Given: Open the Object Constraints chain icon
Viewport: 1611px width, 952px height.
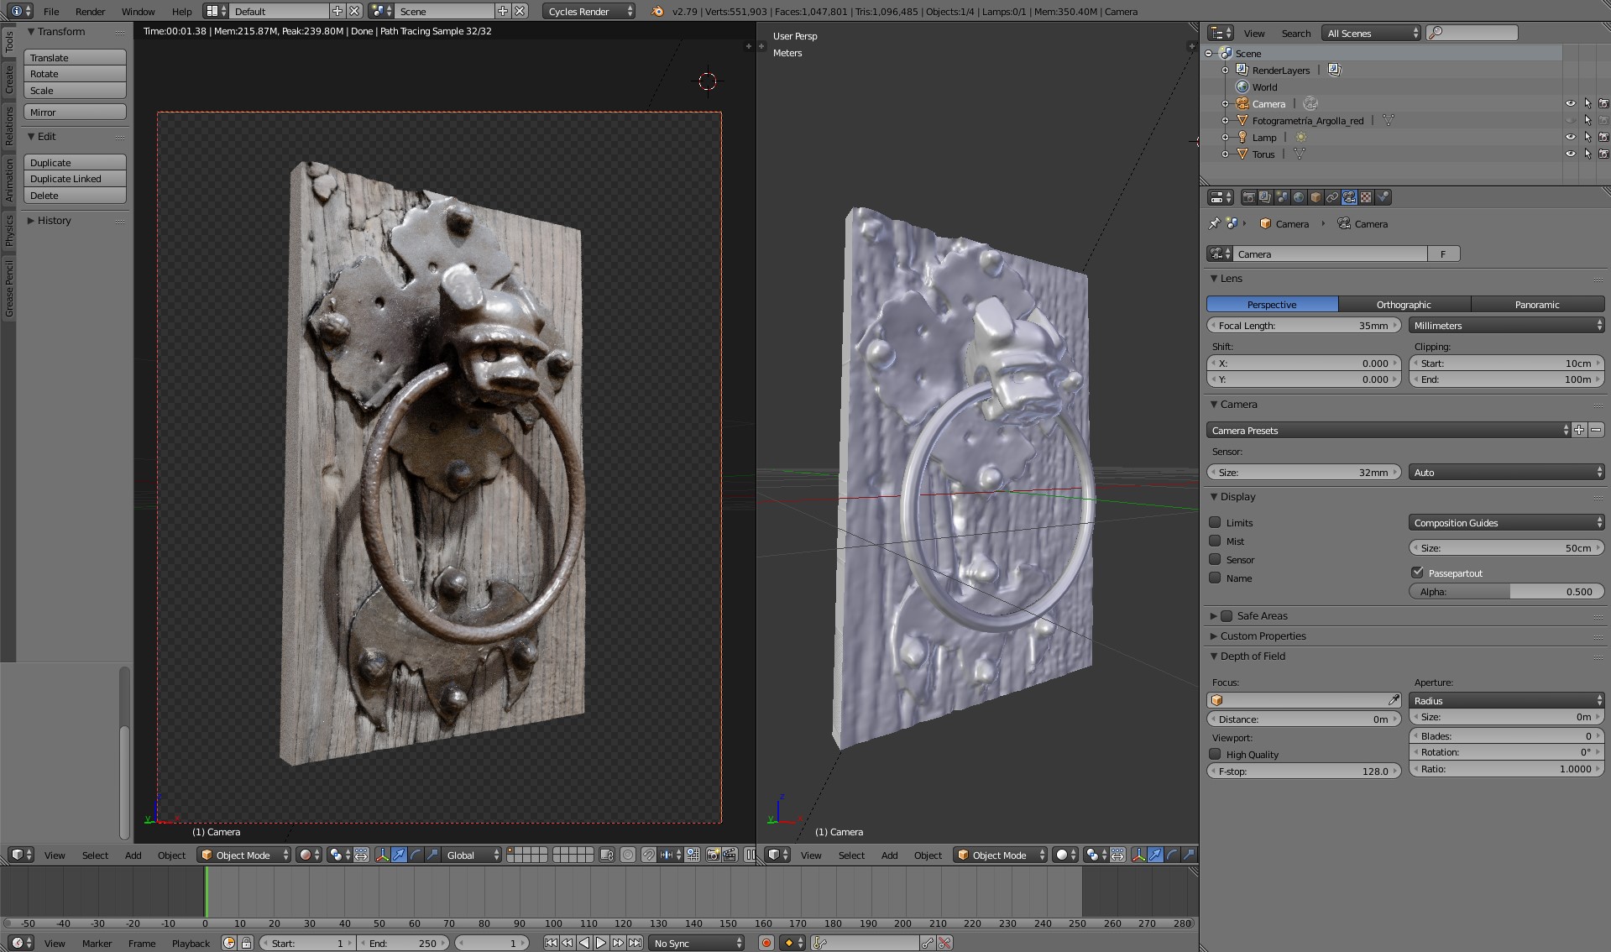Looking at the screenshot, I should pyautogui.click(x=1331, y=197).
